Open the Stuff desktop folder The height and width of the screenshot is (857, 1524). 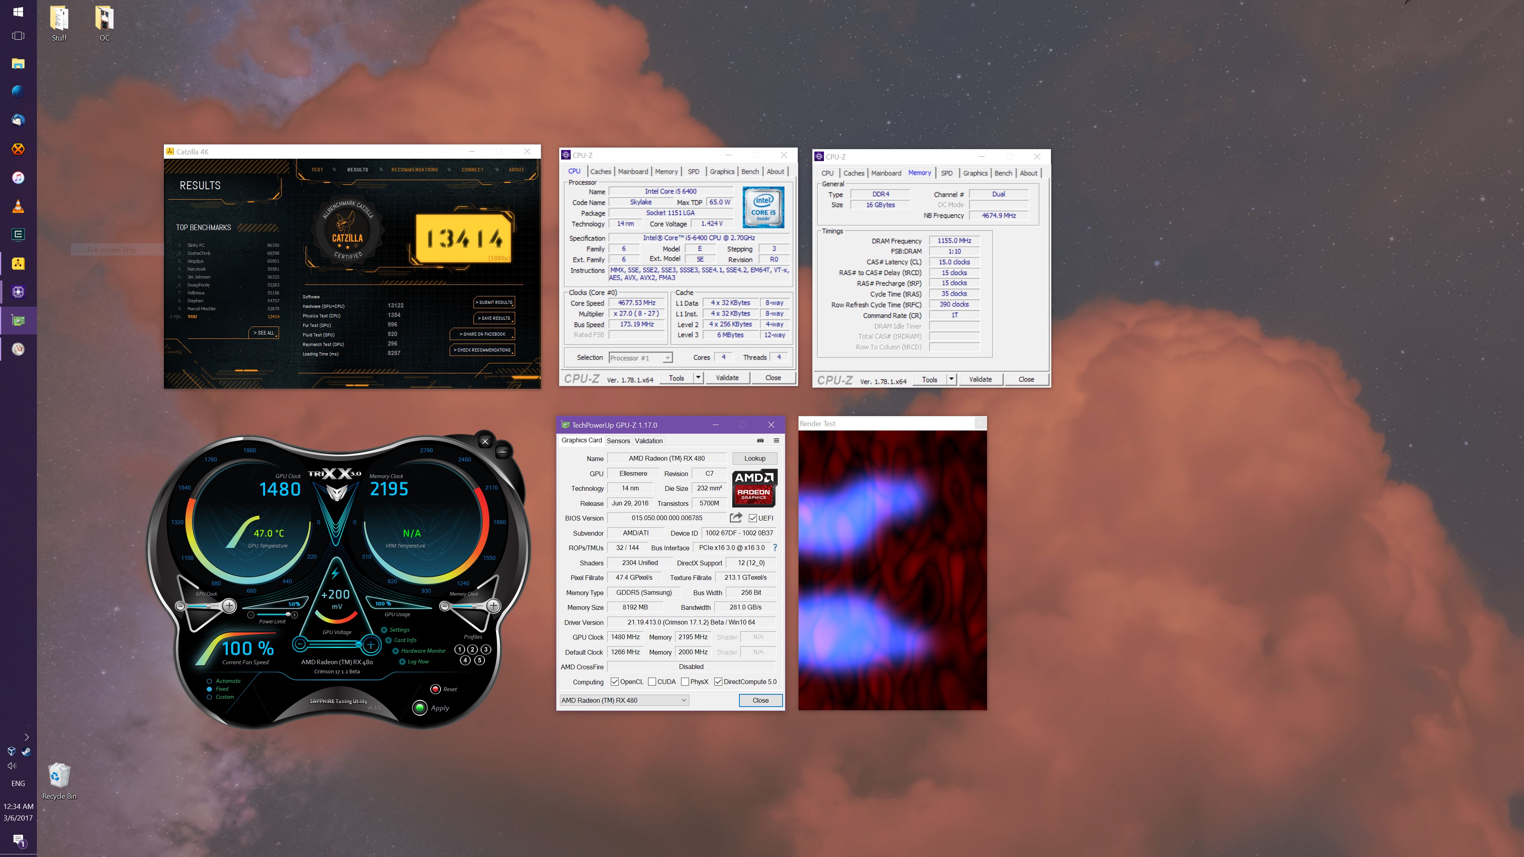pos(59,24)
